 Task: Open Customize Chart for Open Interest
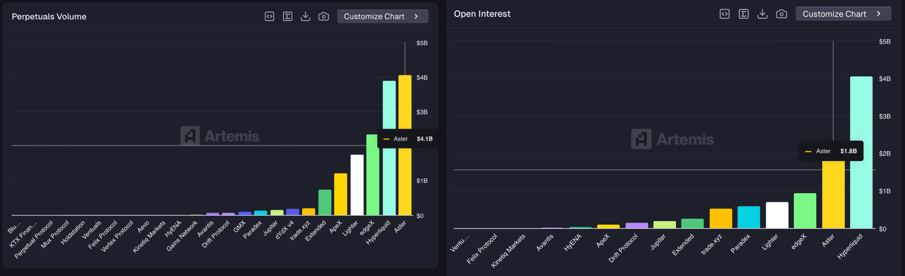[843, 14]
